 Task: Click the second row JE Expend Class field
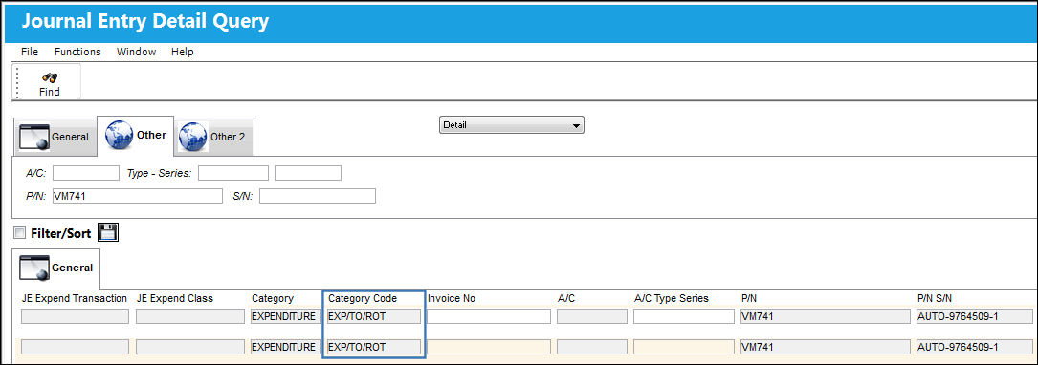190,347
